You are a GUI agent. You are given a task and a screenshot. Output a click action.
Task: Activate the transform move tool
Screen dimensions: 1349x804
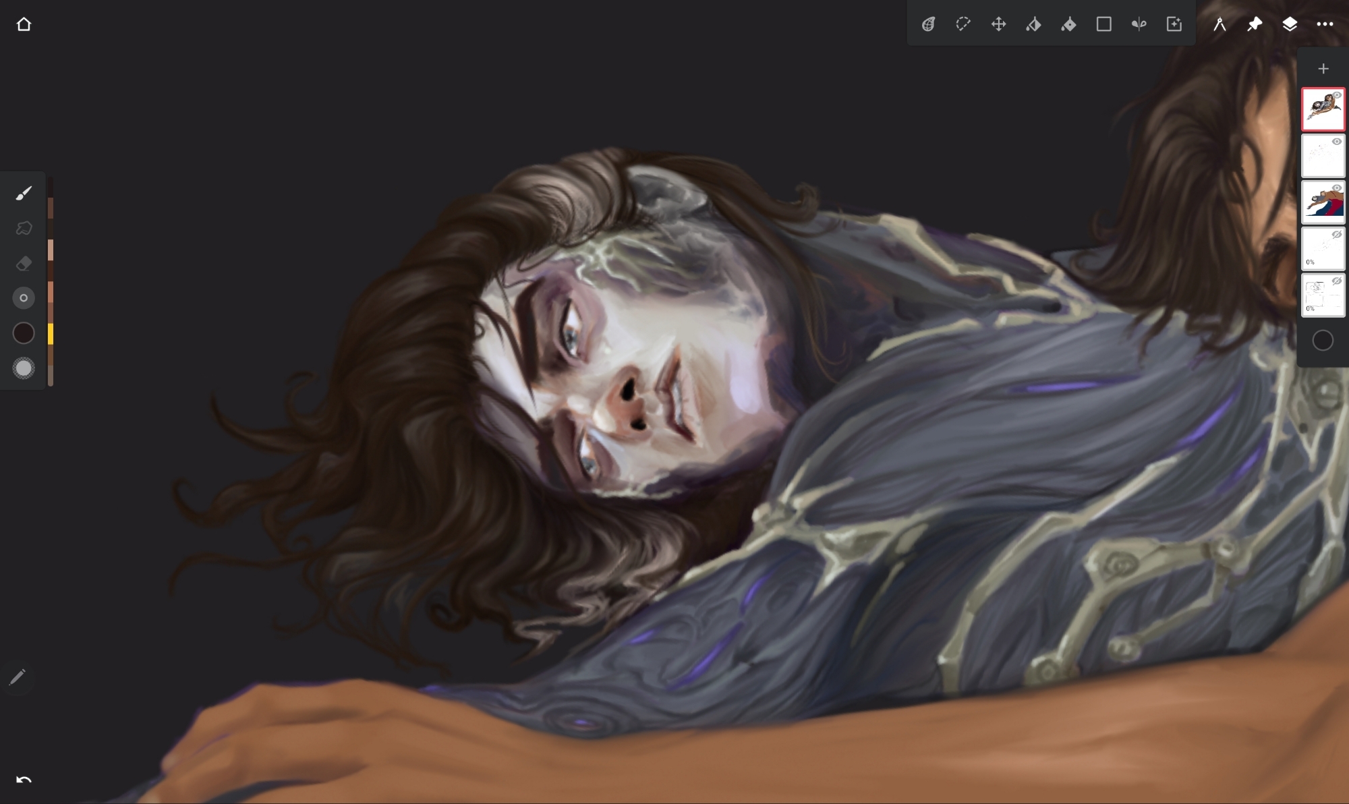pyautogui.click(x=998, y=24)
